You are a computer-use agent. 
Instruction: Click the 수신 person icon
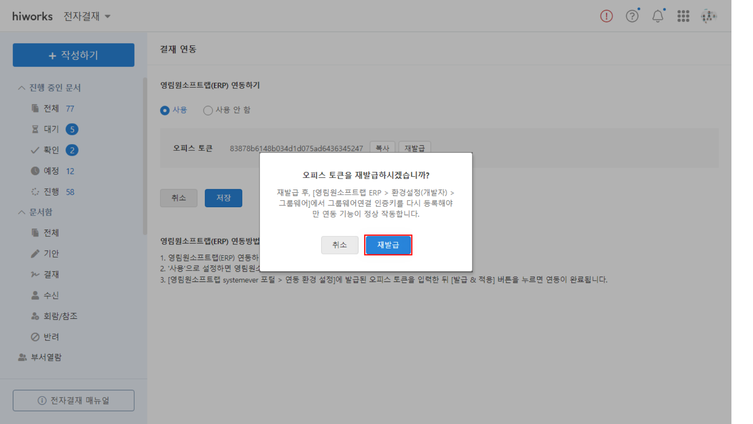pyautogui.click(x=35, y=295)
